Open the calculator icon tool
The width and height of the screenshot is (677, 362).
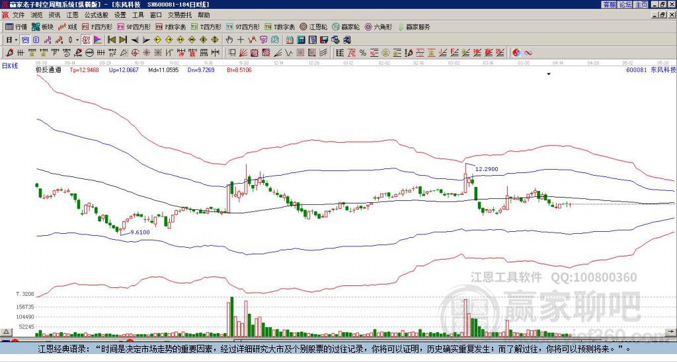point(301,40)
